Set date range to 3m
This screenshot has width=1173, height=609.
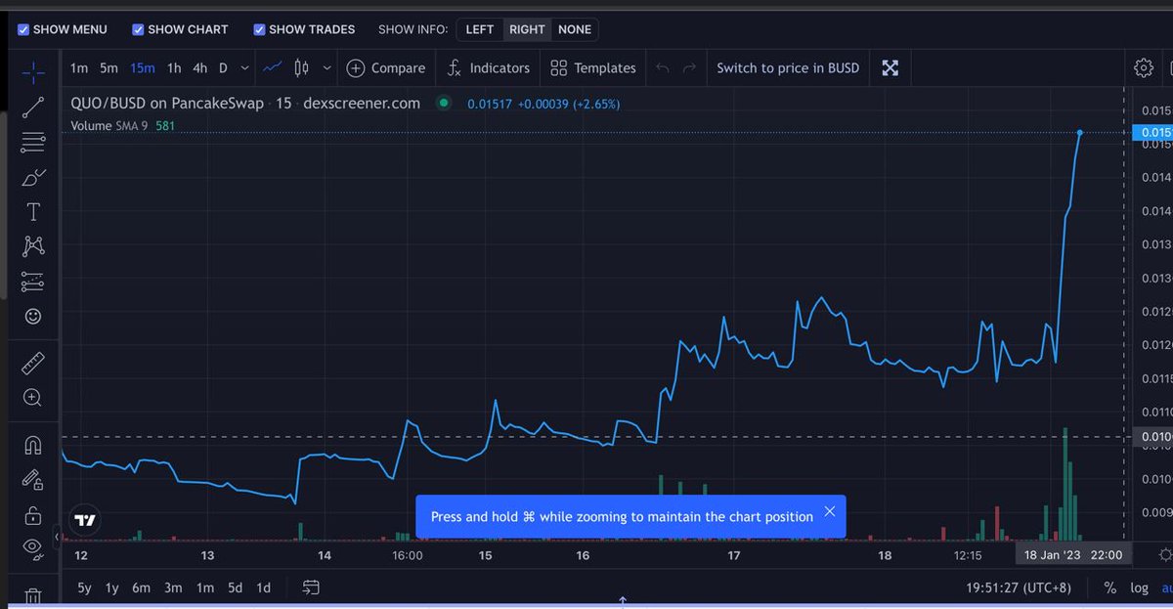click(173, 587)
